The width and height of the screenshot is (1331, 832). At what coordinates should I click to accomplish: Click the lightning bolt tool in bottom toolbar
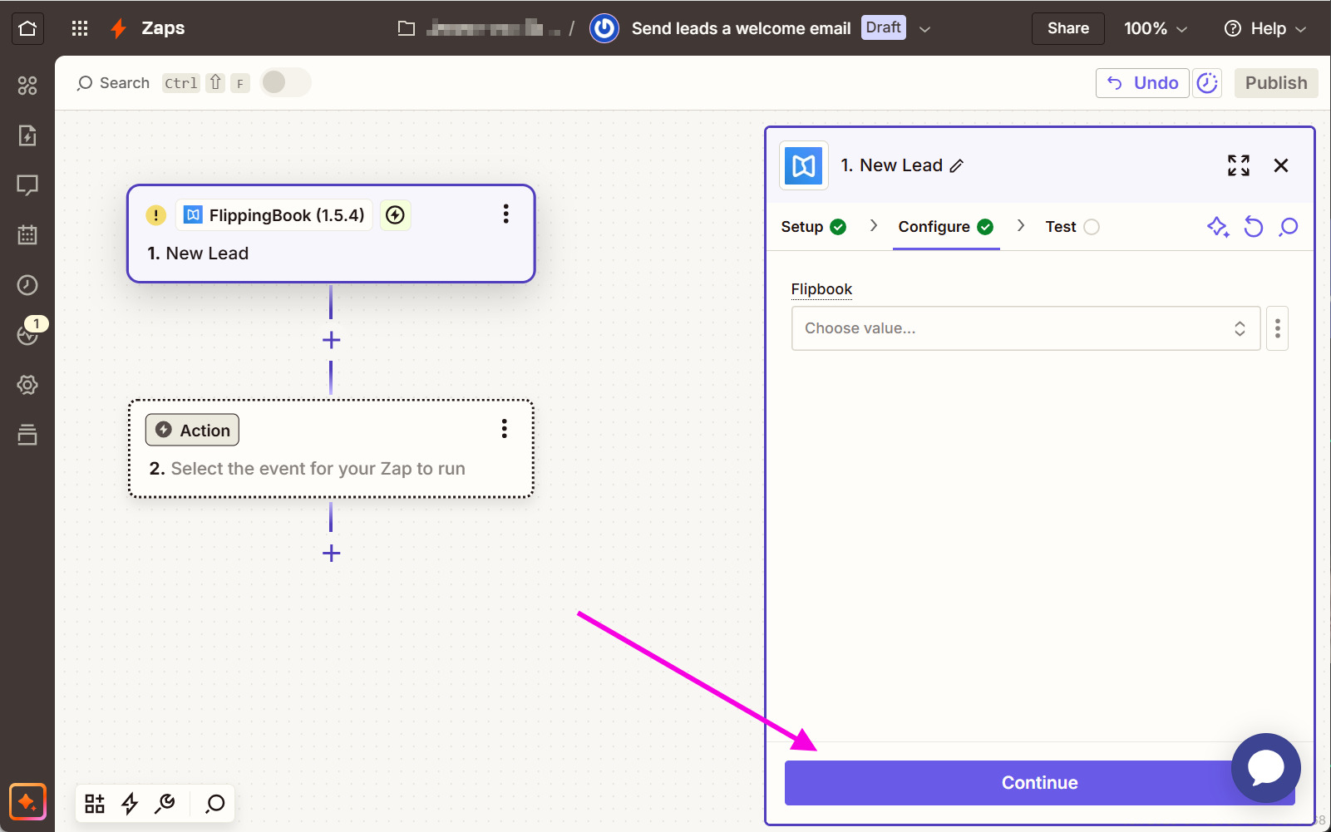[130, 803]
